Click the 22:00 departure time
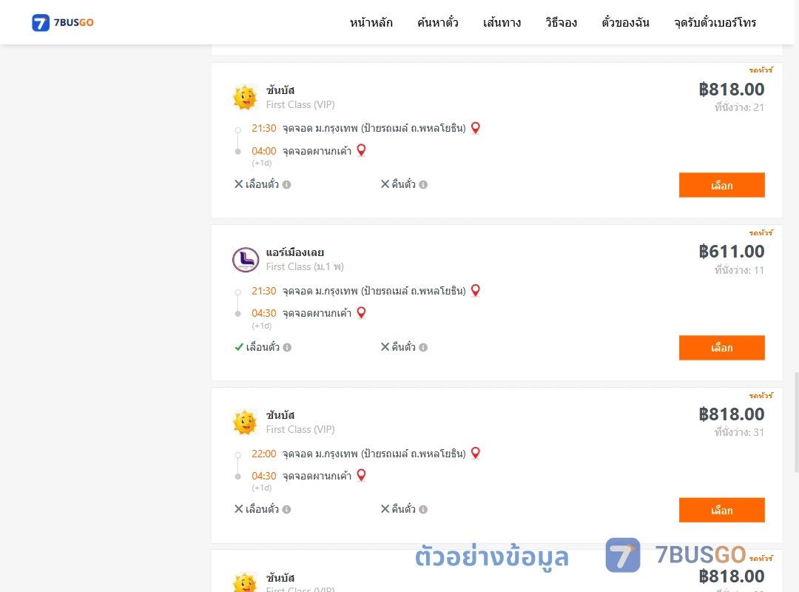The width and height of the screenshot is (799, 592). (263, 454)
